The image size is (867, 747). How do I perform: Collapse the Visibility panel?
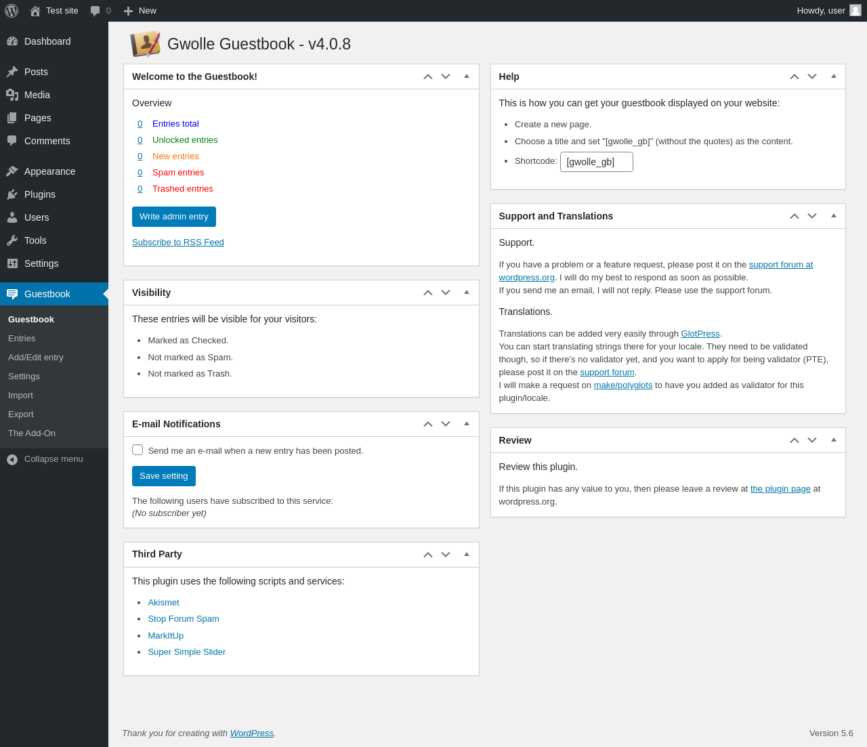[x=467, y=293]
